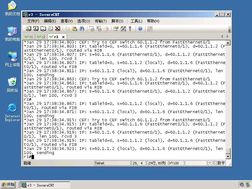Click the 回收站 desktop icon
The height and width of the screenshot is (189, 252).
[x=12, y=84]
